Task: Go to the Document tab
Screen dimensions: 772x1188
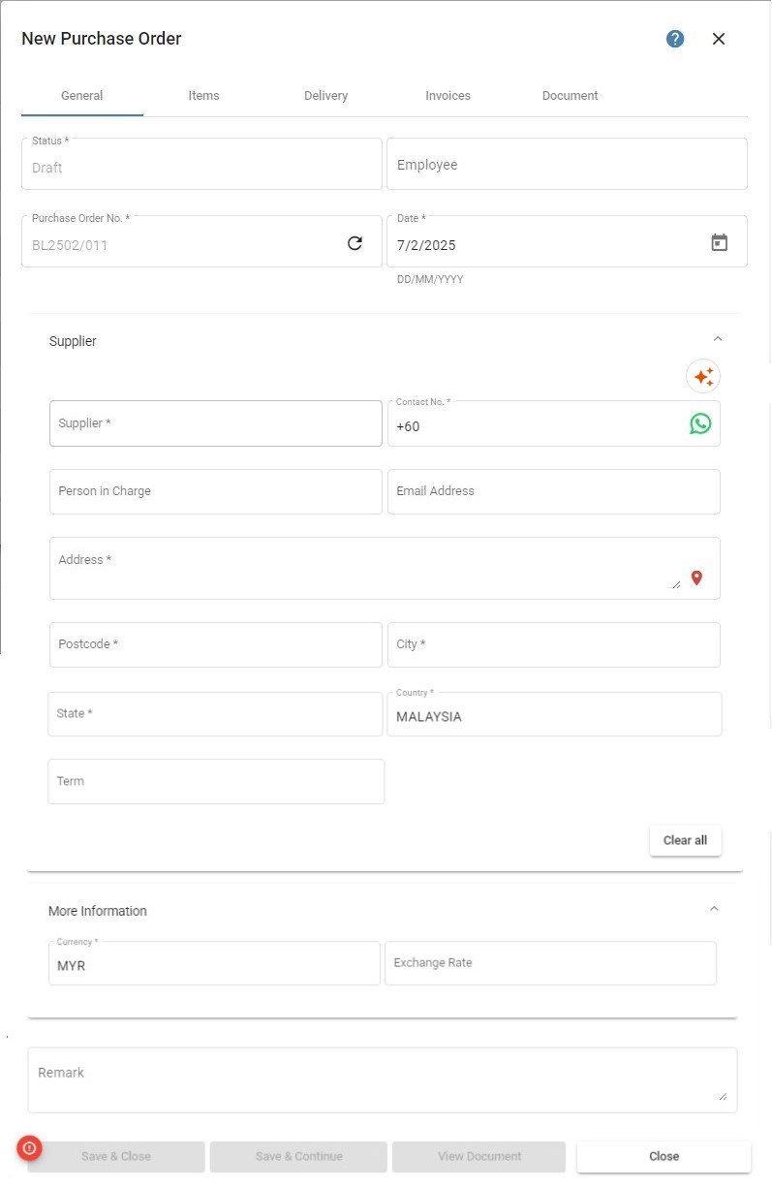Action: pyautogui.click(x=570, y=96)
